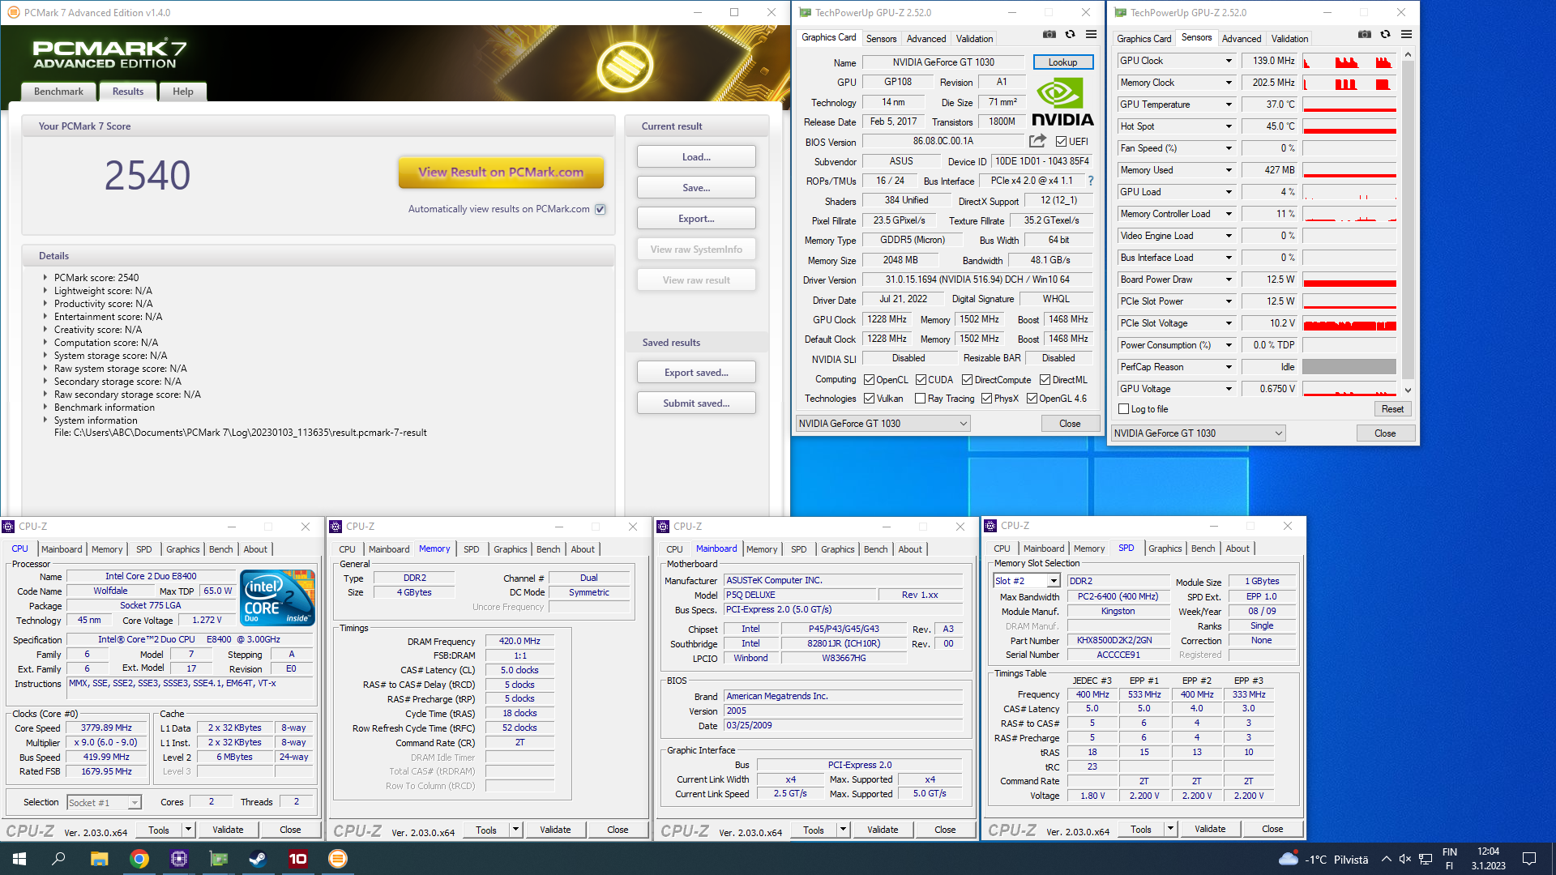The height and width of the screenshot is (875, 1556).
Task: Click the refresh icon in GPU-Z Graphics Card window
Action: pos(1070,34)
